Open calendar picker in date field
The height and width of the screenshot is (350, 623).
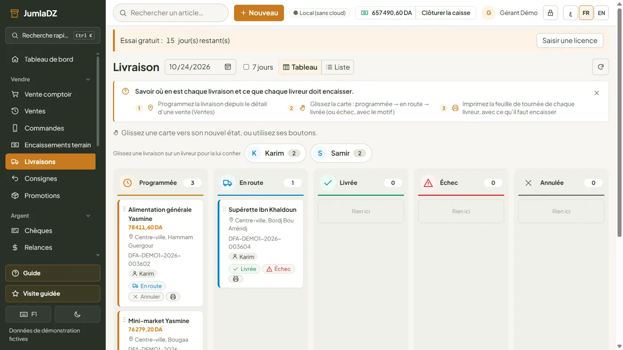click(227, 67)
